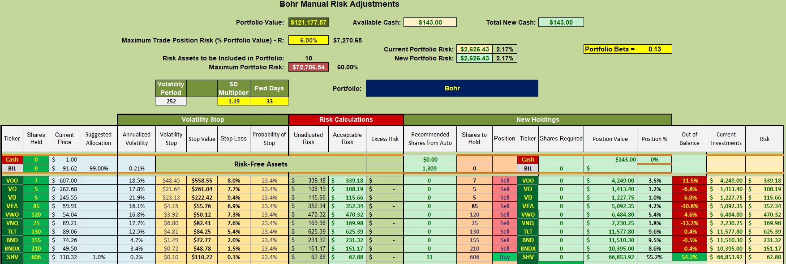Click TLT position value 11,577.80
The image size is (786, 264).
click(610, 232)
